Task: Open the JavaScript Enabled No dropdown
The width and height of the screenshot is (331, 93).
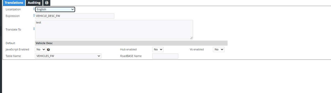Action: pyautogui.click(x=40, y=49)
